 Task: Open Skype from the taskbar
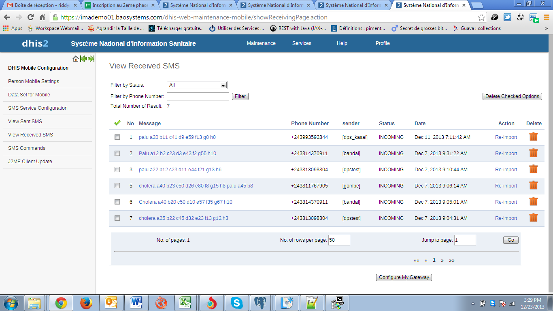tap(236, 303)
